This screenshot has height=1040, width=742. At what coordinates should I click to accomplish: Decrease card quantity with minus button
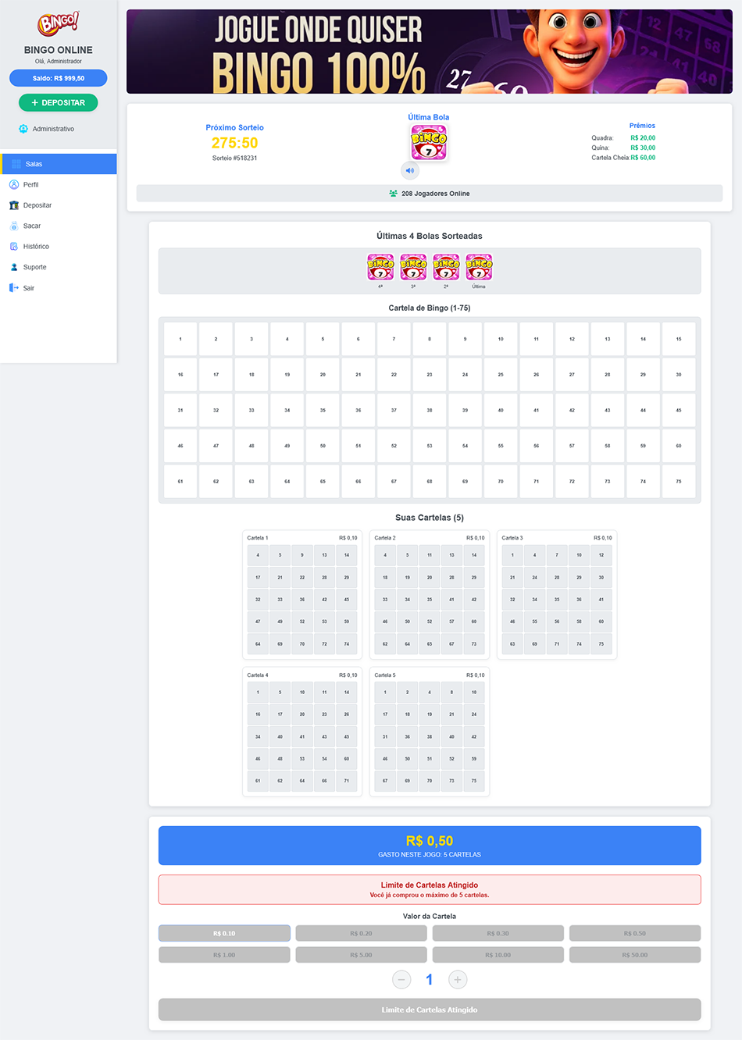point(401,979)
